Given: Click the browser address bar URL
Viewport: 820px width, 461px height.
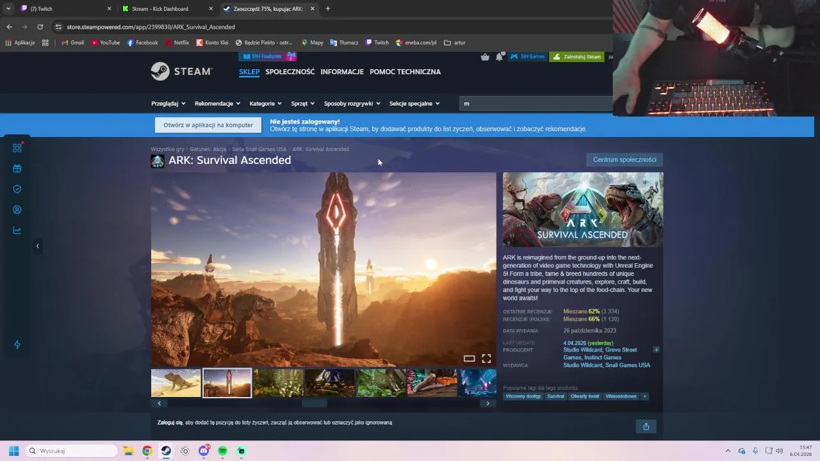Looking at the screenshot, I should pos(151,27).
